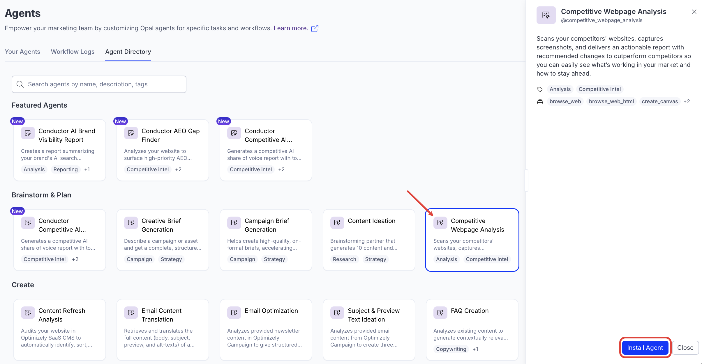Open the Campaign Brief Generation card title
Screen dimensions: 702x364
click(x=267, y=225)
